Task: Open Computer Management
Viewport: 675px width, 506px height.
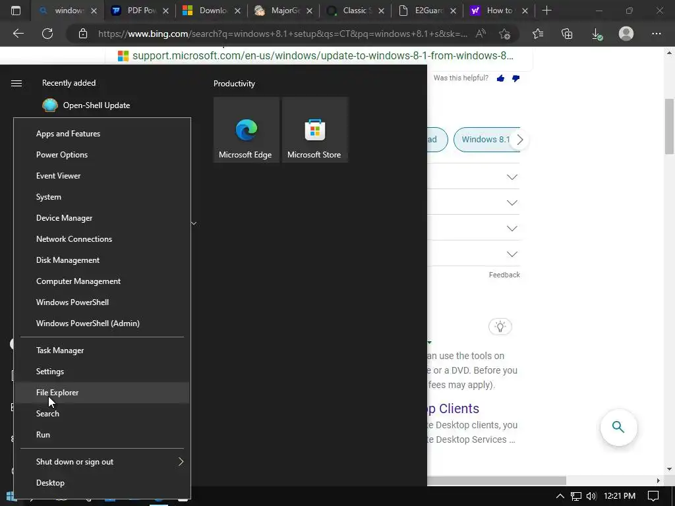Action: click(x=102, y=281)
